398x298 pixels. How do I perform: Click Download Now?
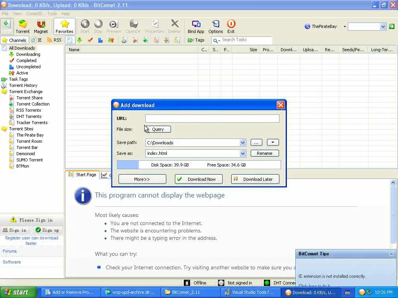pos(199,179)
